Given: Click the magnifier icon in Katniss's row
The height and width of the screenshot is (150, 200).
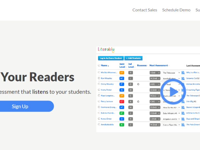Looking at the screenshot, I should click(183, 113).
